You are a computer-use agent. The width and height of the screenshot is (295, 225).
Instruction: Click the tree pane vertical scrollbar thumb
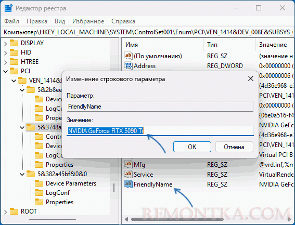(x=114, y=188)
